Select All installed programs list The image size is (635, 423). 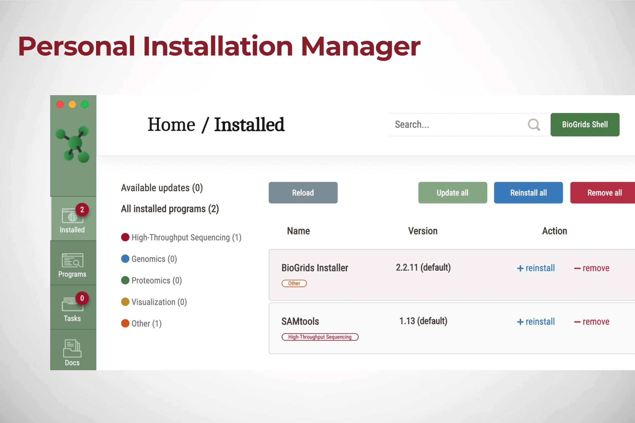click(170, 209)
